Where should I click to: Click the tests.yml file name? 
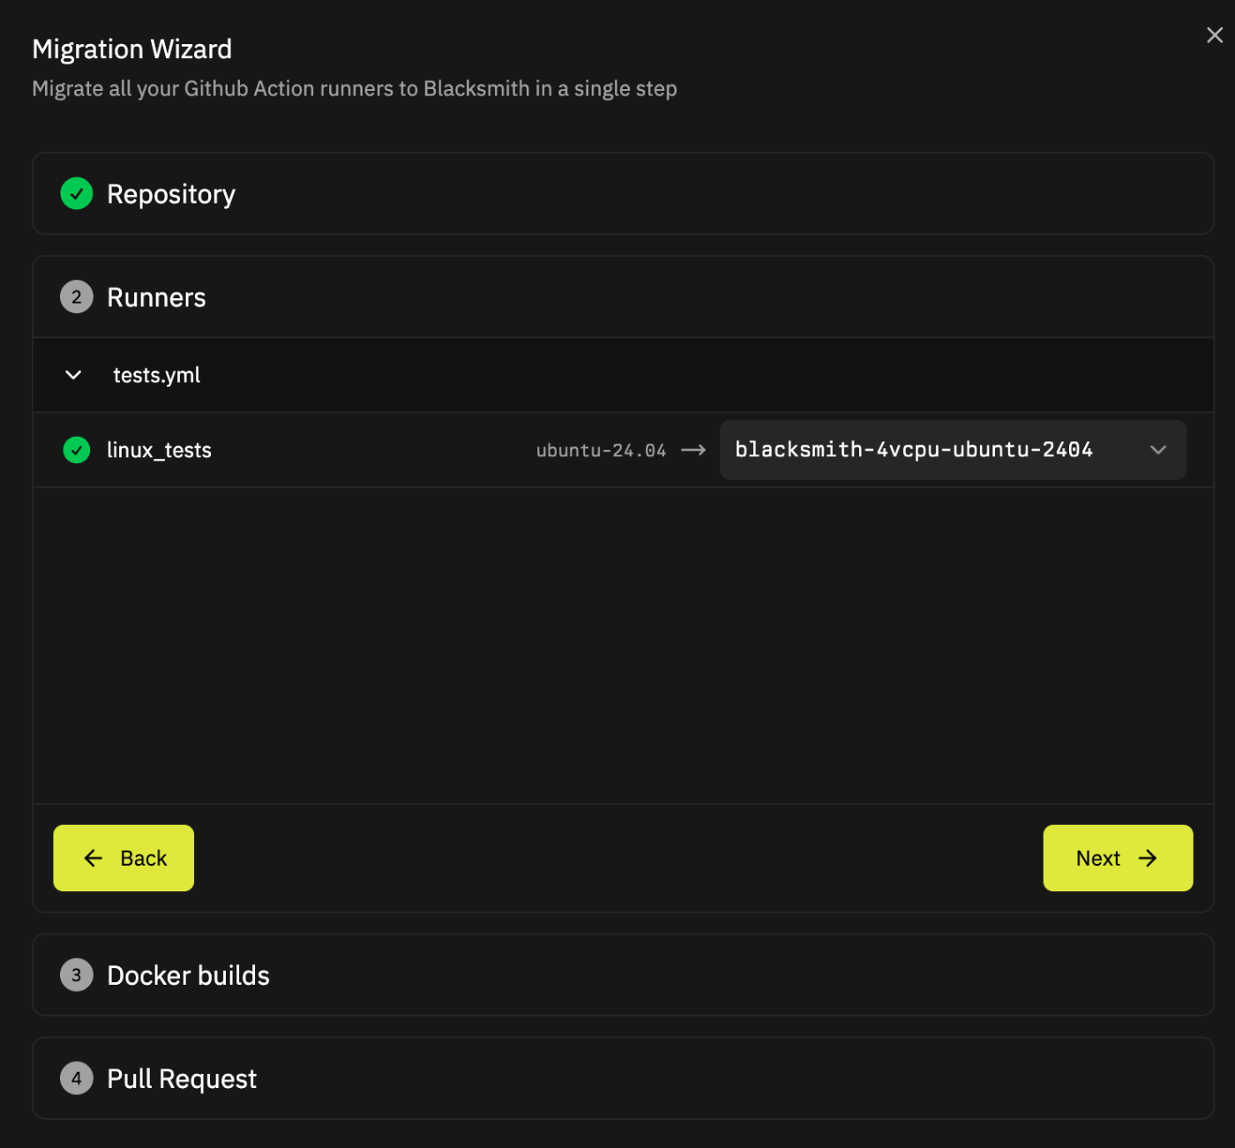click(x=157, y=375)
